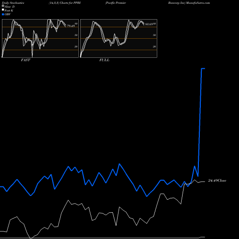Click the FAST stochastic chart panel
The image size is (239, 239).
point(40,38)
